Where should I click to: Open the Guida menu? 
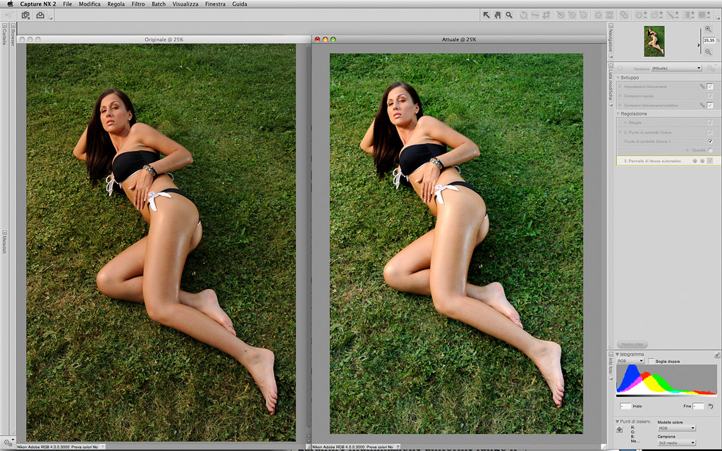(x=240, y=4)
